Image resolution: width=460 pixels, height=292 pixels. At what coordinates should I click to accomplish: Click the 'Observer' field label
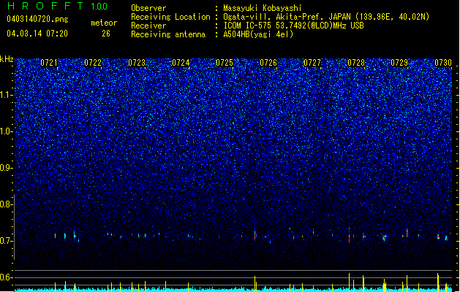pyautogui.click(x=148, y=8)
